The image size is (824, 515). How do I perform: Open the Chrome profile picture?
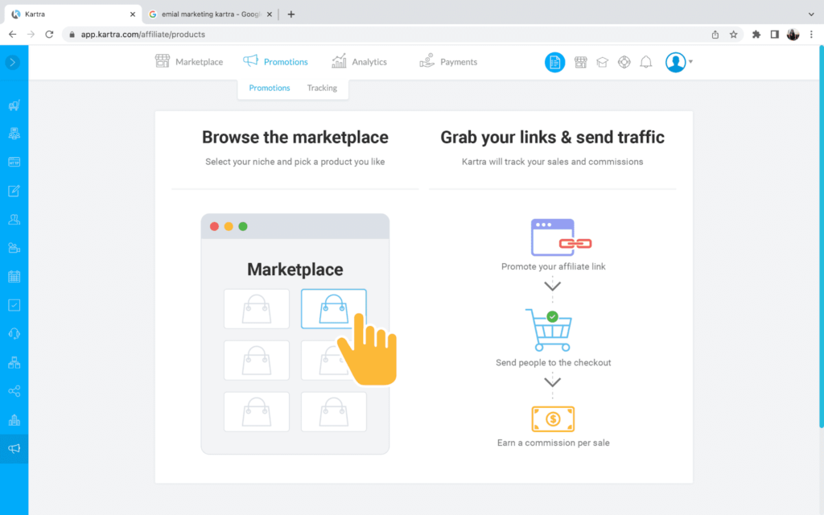793,34
